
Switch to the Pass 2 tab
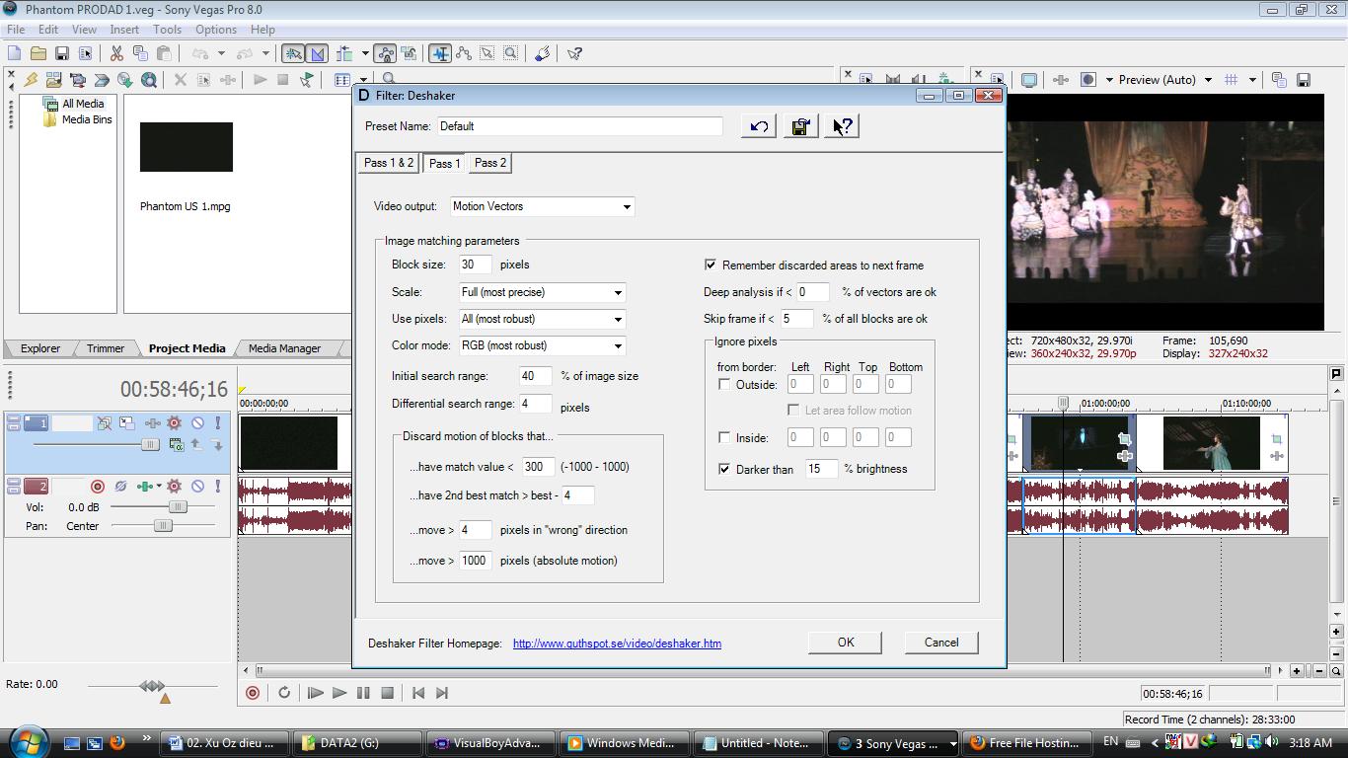tap(489, 163)
